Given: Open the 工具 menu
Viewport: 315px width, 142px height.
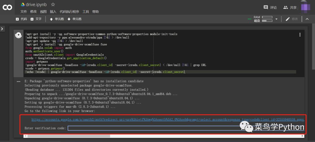Looking at the screenshot, I should [x=86, y=12].
